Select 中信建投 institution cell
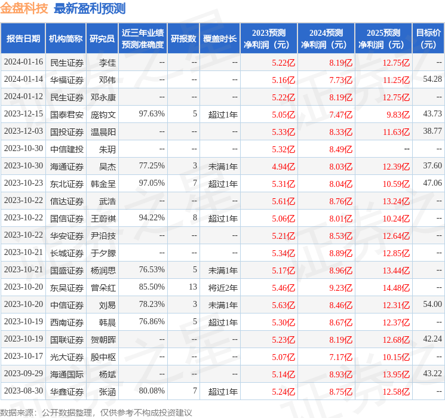Viewport: 445px width, 418px height. pyautogui.click(x=67, y=149)
